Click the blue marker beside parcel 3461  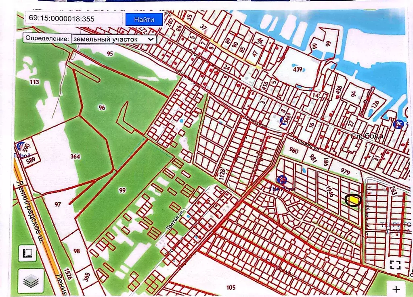coord(283,120)
